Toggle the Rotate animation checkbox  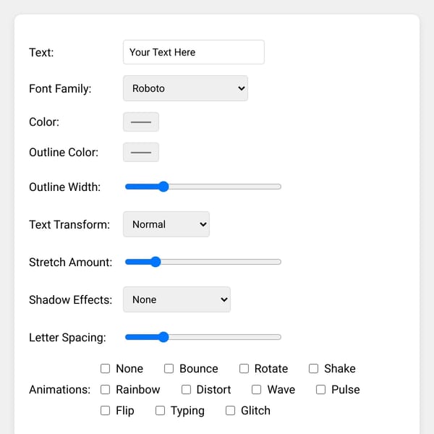point(244,368)
